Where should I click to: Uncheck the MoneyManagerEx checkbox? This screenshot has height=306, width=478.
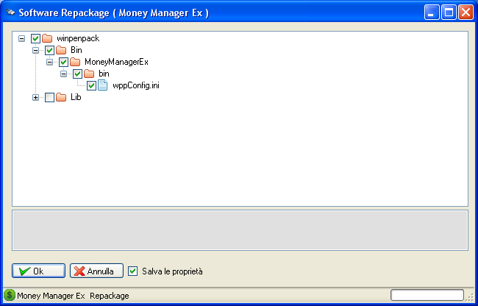click(63, 62)
